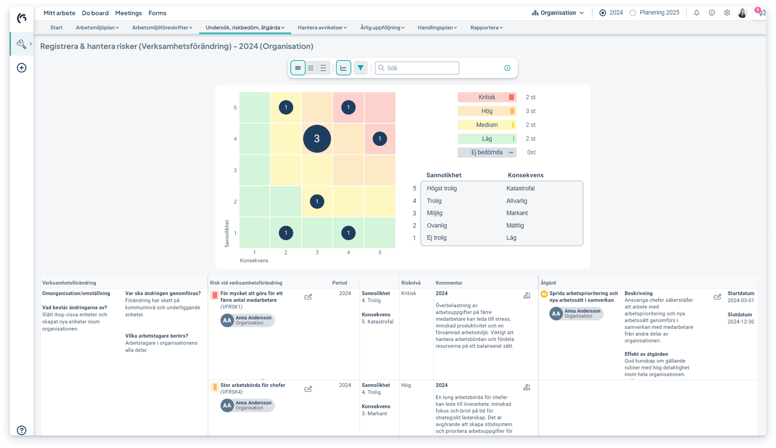
Task: Open the settings gear icon
Action: (727, 13)
